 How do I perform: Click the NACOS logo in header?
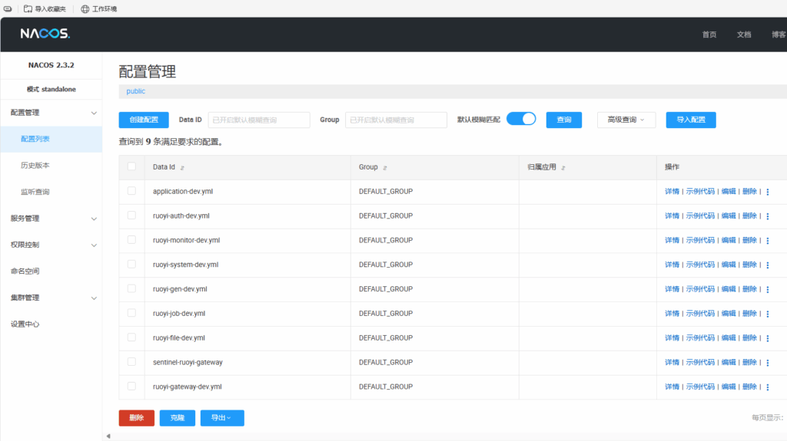[45, 34]
